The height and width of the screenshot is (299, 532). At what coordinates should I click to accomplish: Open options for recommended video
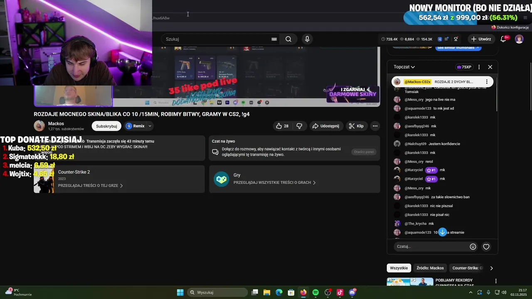pos(495,281)
